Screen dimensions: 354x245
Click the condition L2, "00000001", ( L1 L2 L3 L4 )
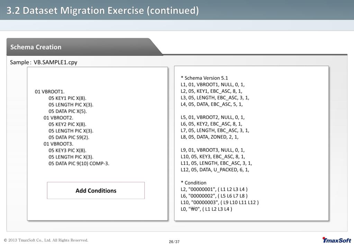(x=214, y=189)
